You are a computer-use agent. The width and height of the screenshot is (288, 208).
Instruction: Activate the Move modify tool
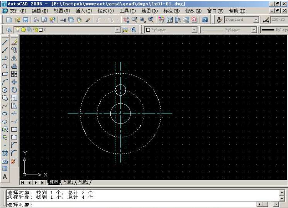pyautogui.click(x=14, y=82)
